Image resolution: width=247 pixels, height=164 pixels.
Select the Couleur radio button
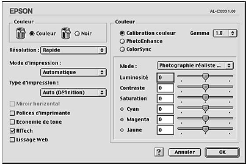click(x=32, y=33)
